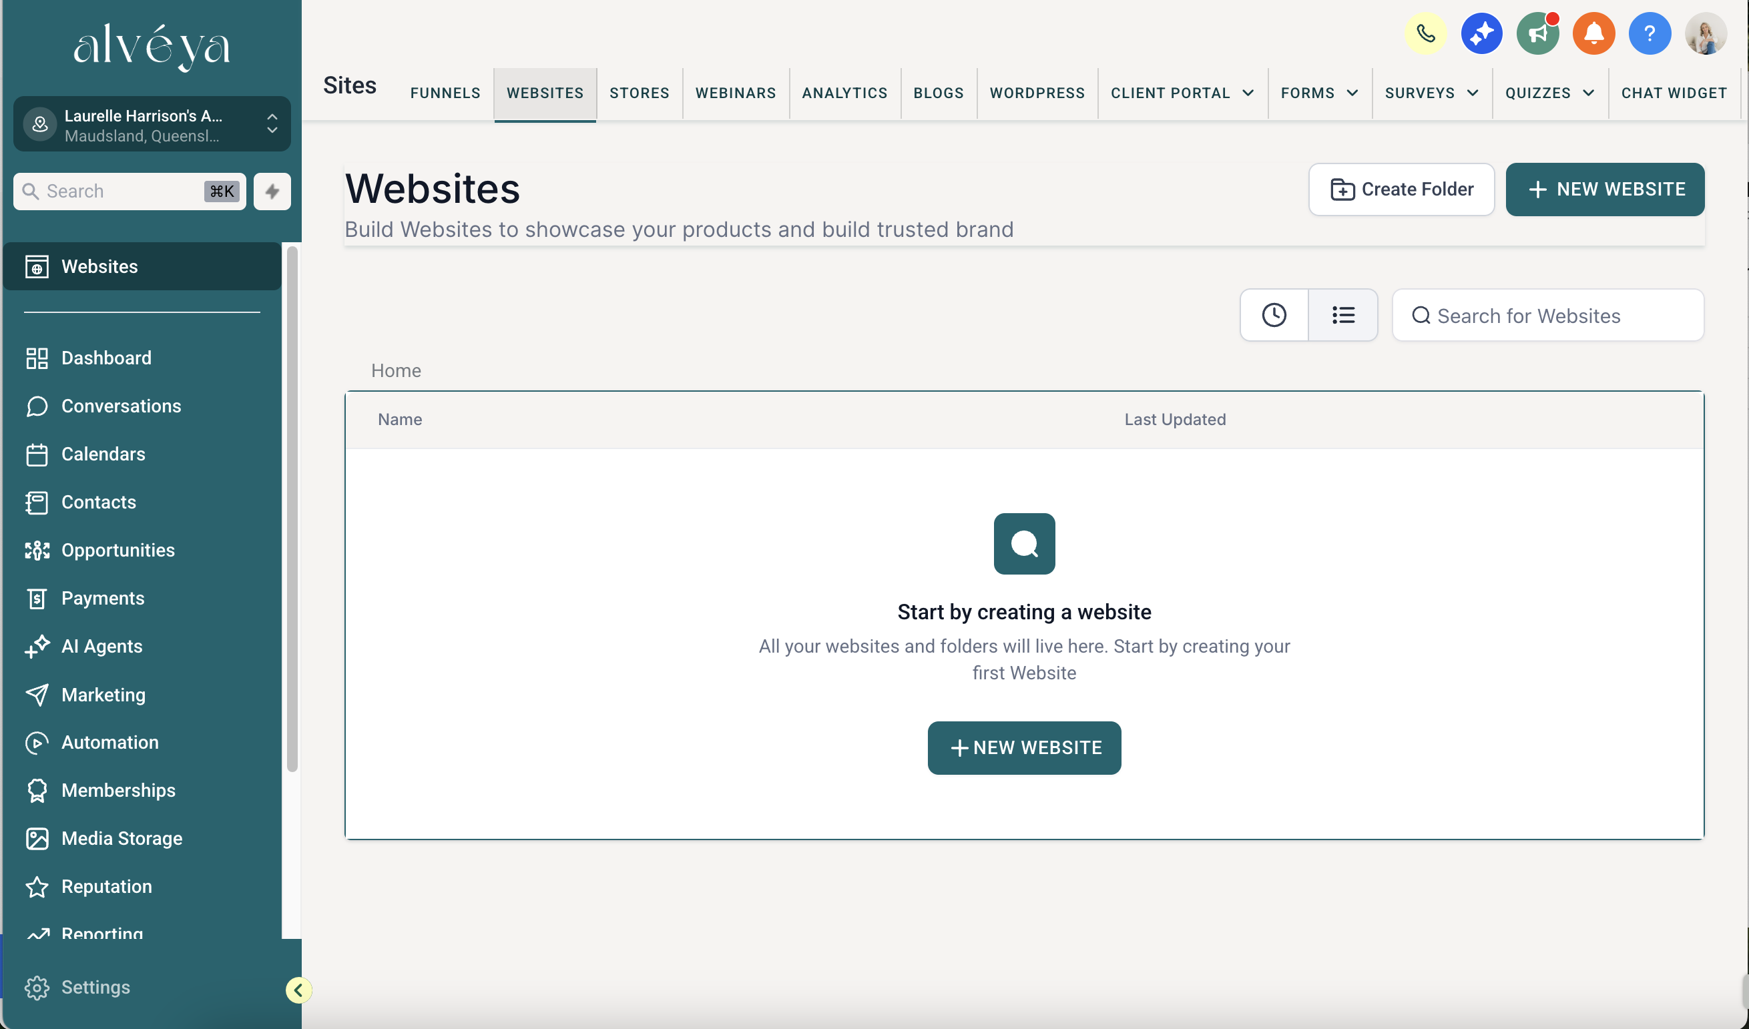Switch to the WordPress tab
Image resolution: width=1749 pixels, height=1029 pixels.
pos(1037,93)
